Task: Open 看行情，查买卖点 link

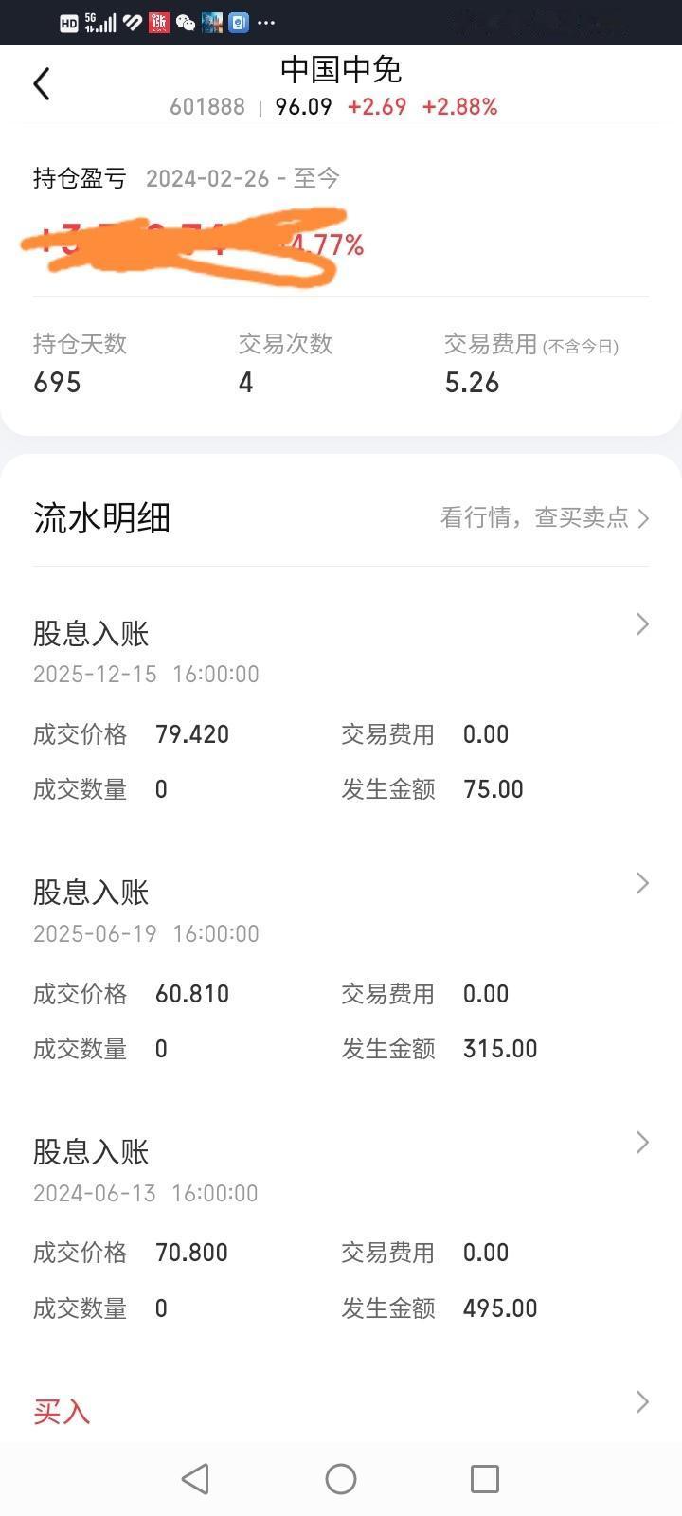Action: click(x=545, y=517)
